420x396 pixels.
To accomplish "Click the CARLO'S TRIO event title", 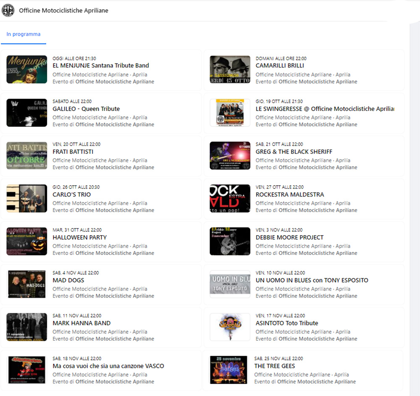I will coord(71,194).
